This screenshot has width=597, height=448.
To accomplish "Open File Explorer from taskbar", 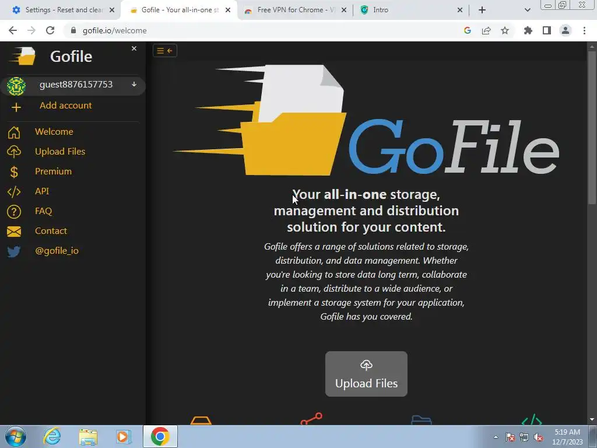I will click(x=88, y=436).
